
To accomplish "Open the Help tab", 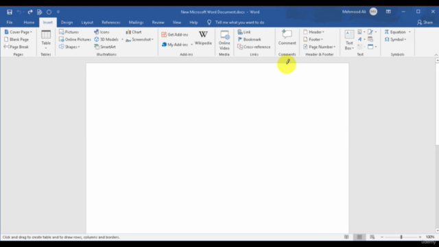I will tap(193, 23).
